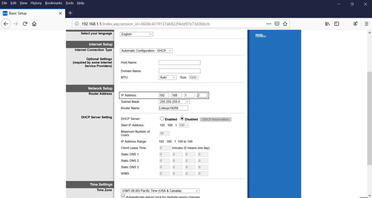Screen dimensions: 372x198
Task: Open the Internet Connection Type dropdown
Action: 146,51
